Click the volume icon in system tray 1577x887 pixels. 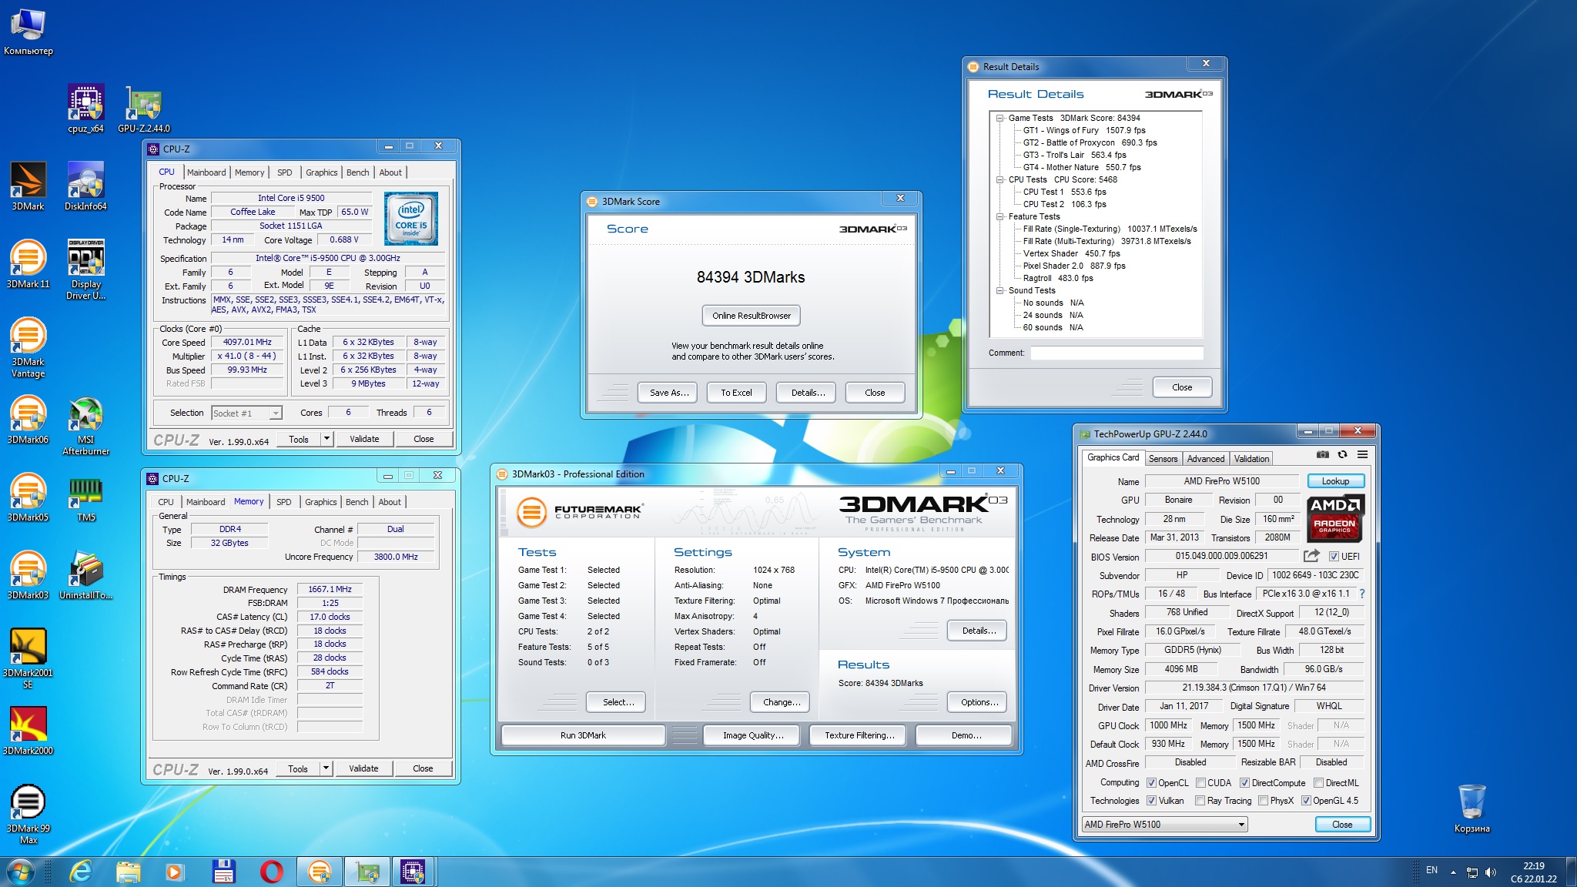click(x=1490, y=872)
